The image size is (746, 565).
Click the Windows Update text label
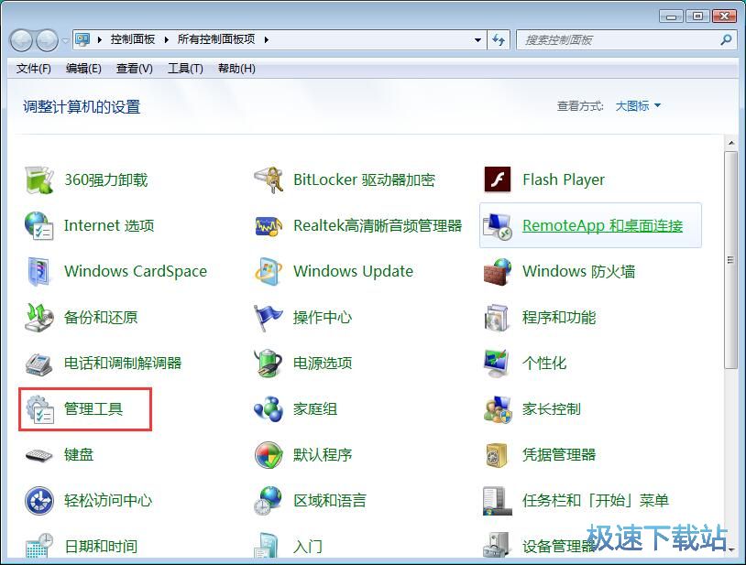(353, 271)
